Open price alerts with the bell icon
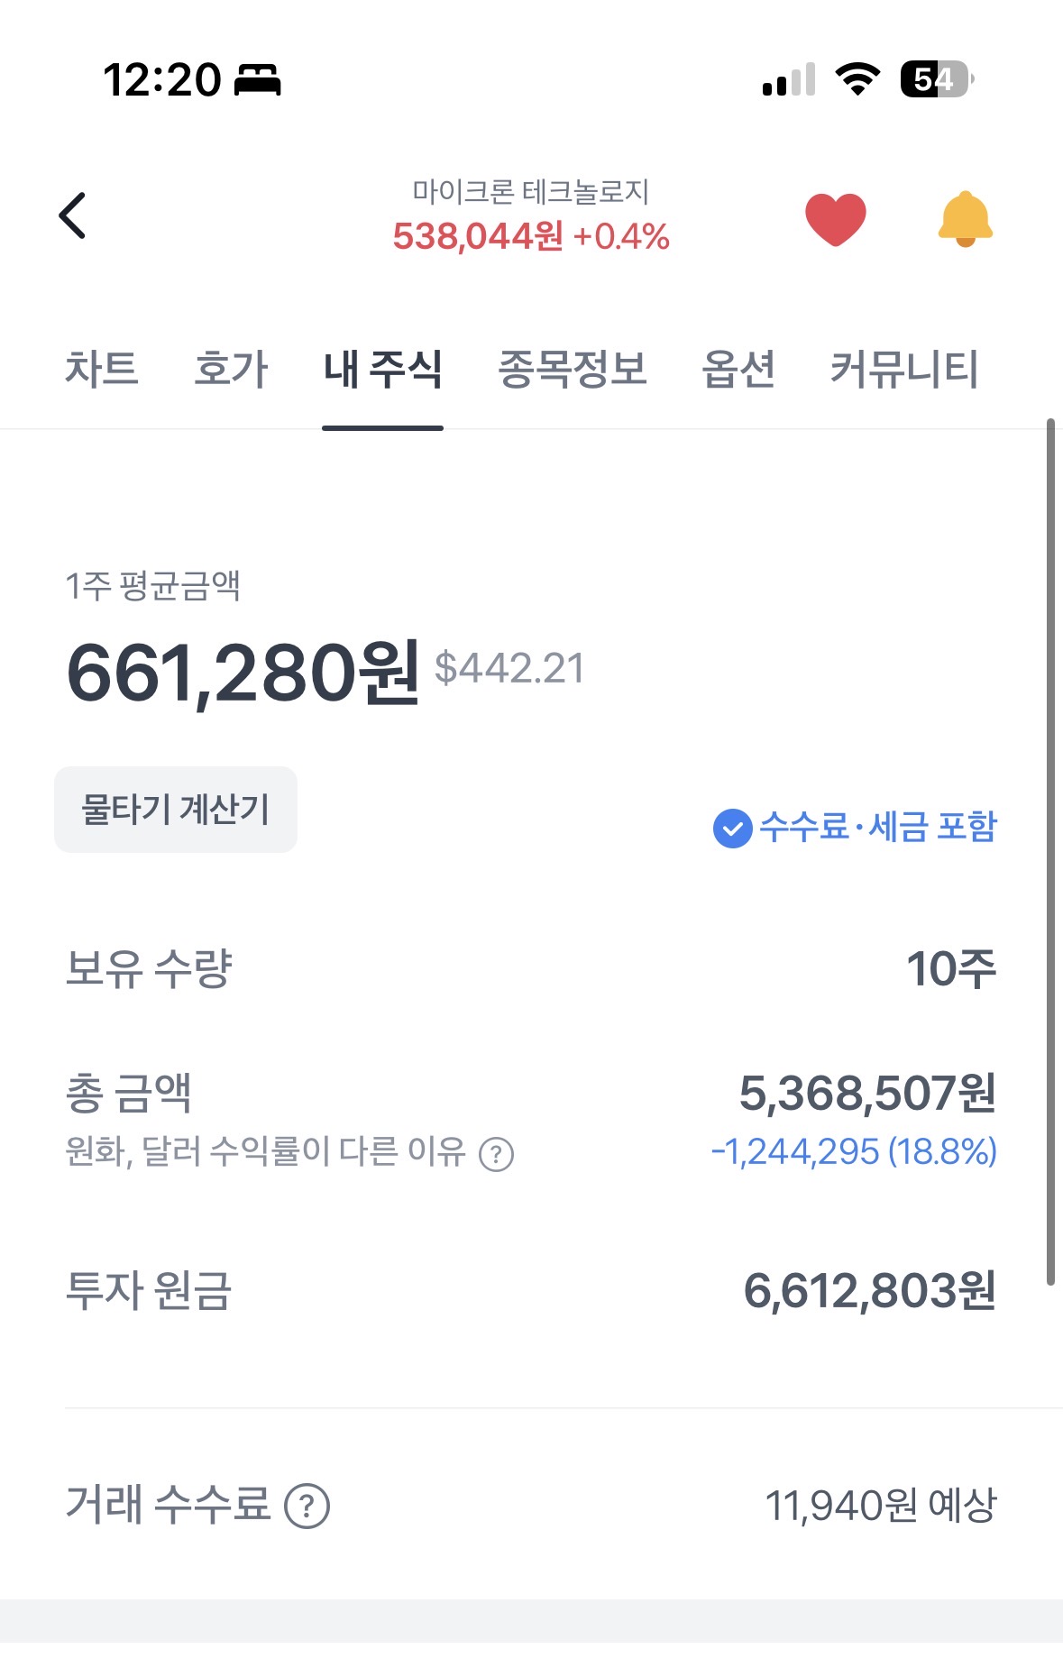Viewport: 1063px width, 1658px height. click(x=965, y=219)
